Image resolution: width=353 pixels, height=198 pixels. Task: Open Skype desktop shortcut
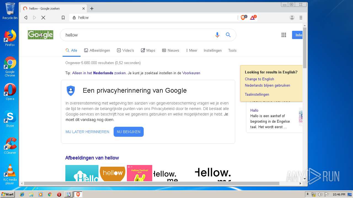click(x=10, y=119)
